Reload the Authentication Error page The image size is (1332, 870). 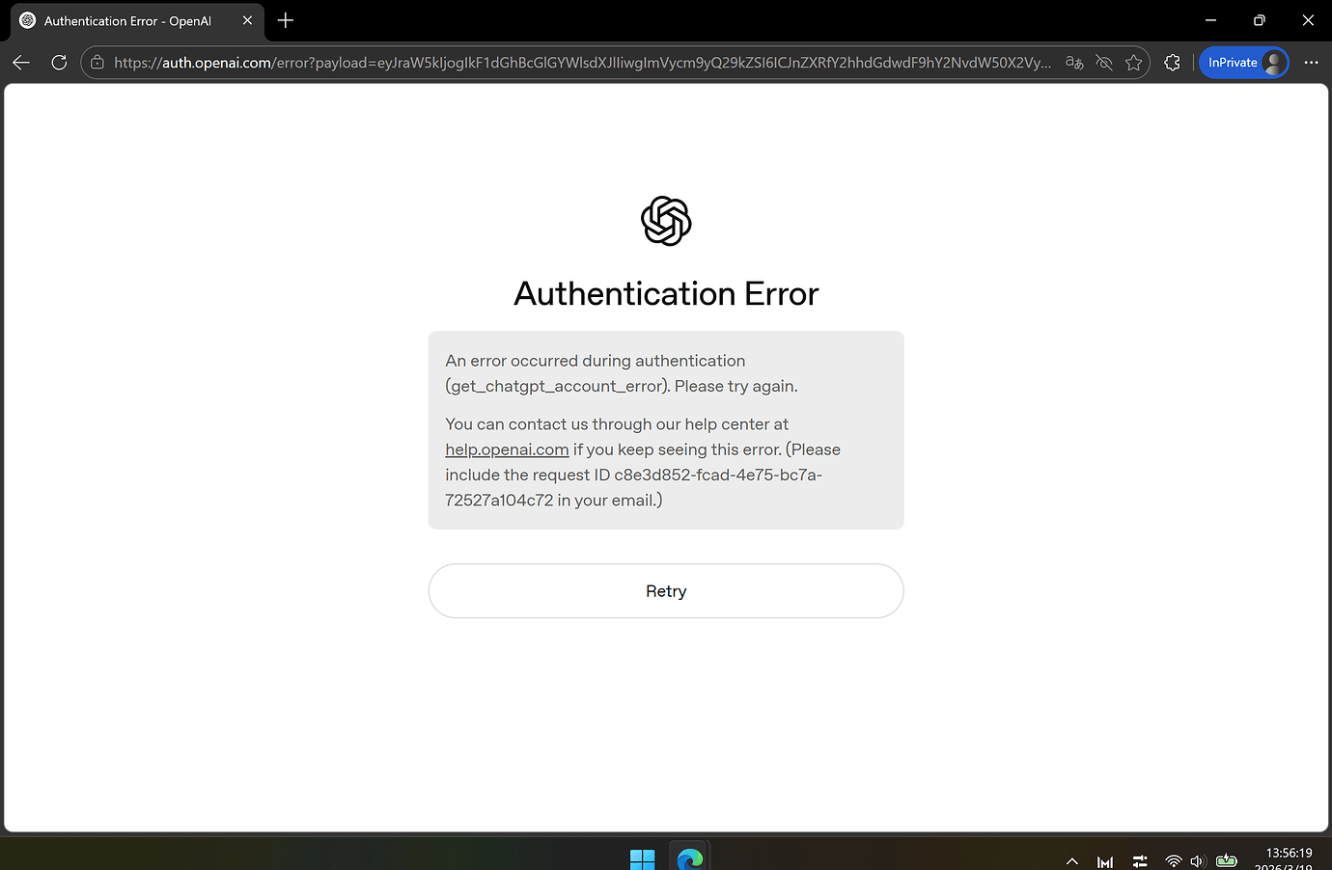coord(59,63)
